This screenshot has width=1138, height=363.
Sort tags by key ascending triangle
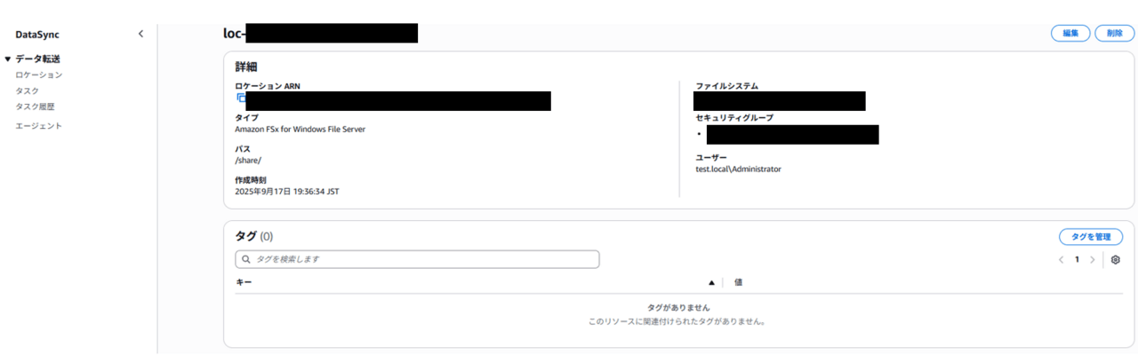click(711, 282)
